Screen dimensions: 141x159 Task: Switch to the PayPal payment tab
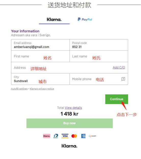85,19
